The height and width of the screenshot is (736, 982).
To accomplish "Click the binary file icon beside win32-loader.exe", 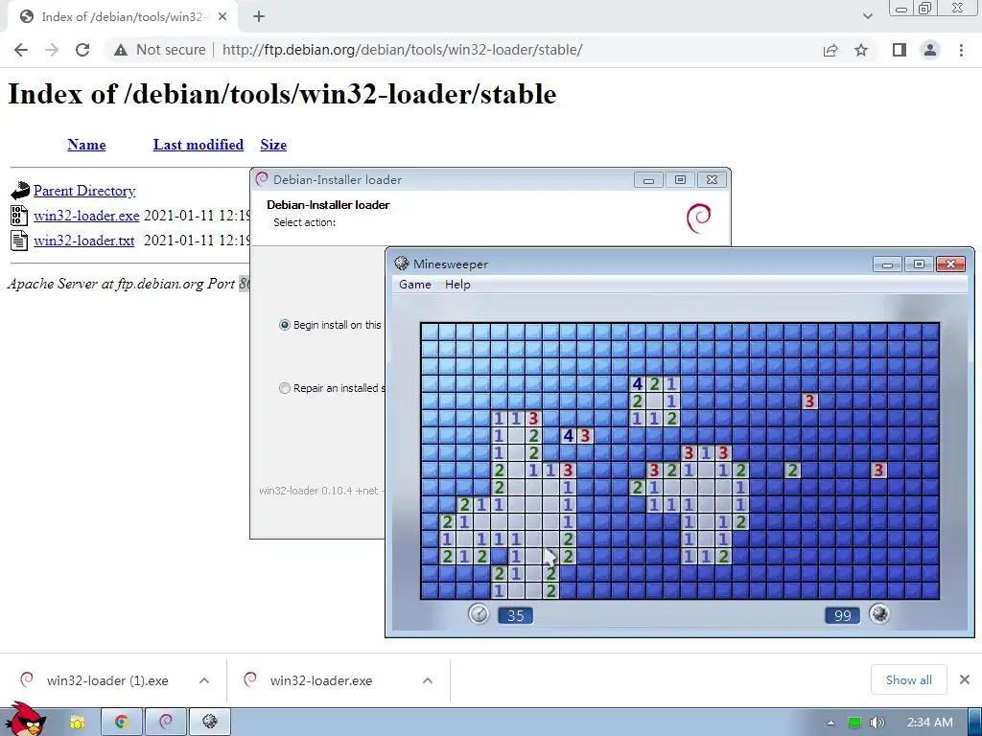I will click(x=19, y=216).
